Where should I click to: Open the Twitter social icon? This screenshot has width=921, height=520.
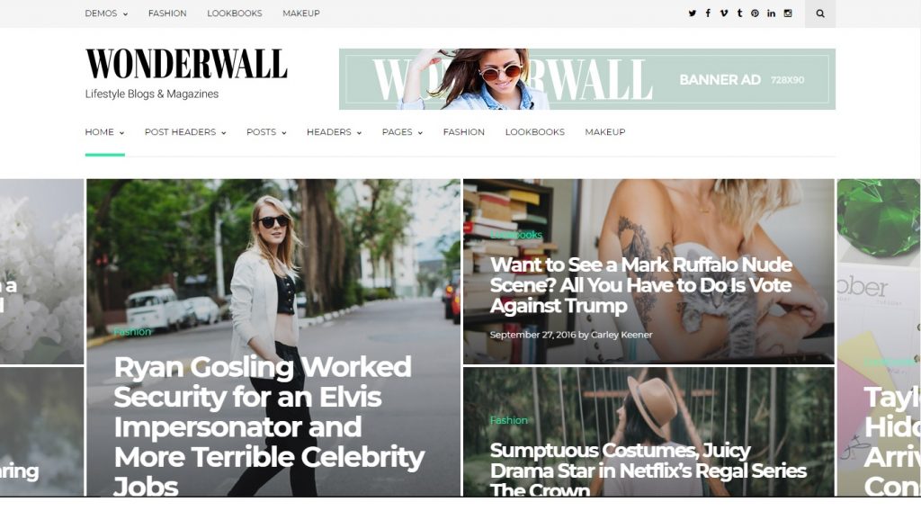692,13
